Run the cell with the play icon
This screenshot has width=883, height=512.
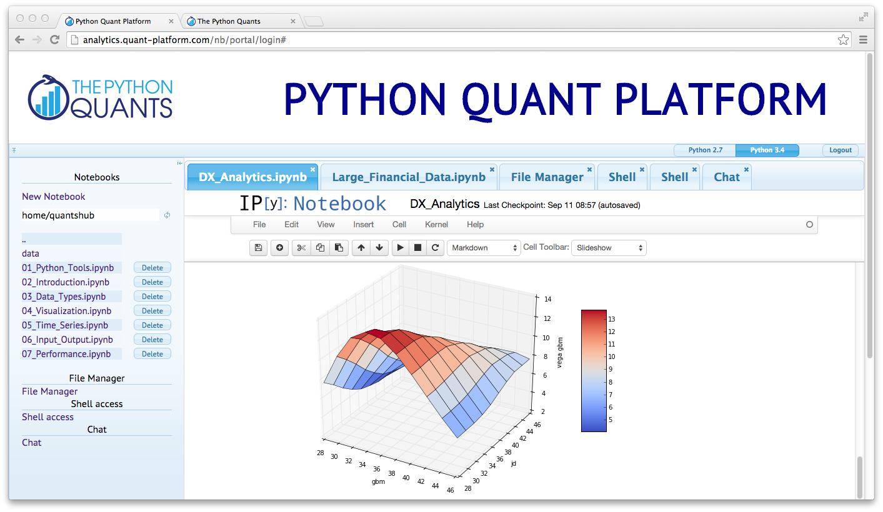coord(401,248)
